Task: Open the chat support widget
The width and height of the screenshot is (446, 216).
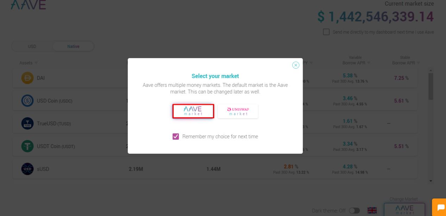Action: click(440, 208)
